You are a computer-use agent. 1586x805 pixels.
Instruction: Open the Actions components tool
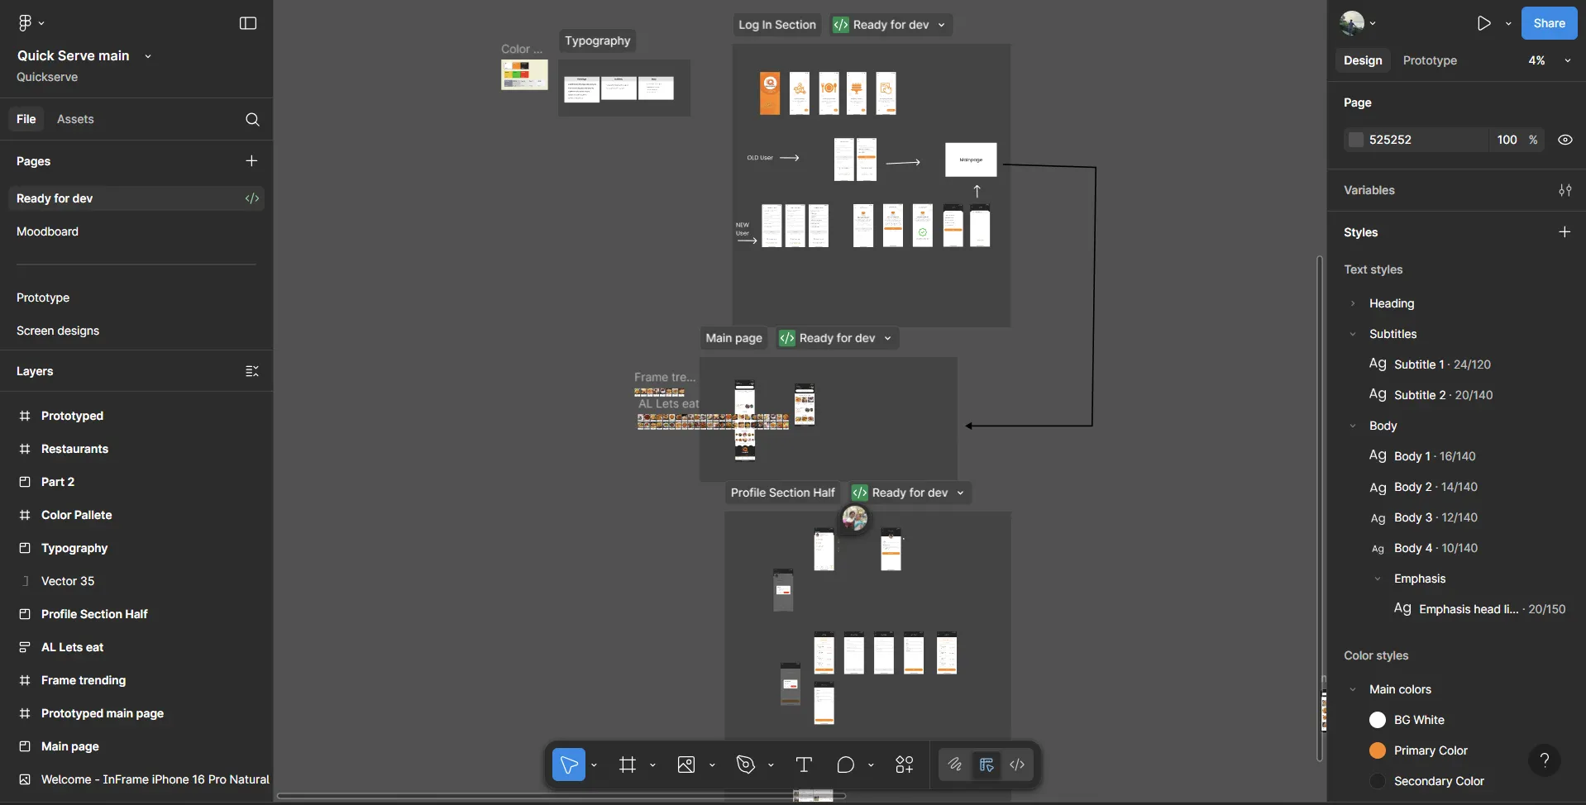point(905,765)
